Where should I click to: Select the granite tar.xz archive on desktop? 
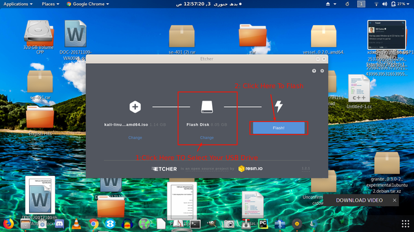[387, 172]
